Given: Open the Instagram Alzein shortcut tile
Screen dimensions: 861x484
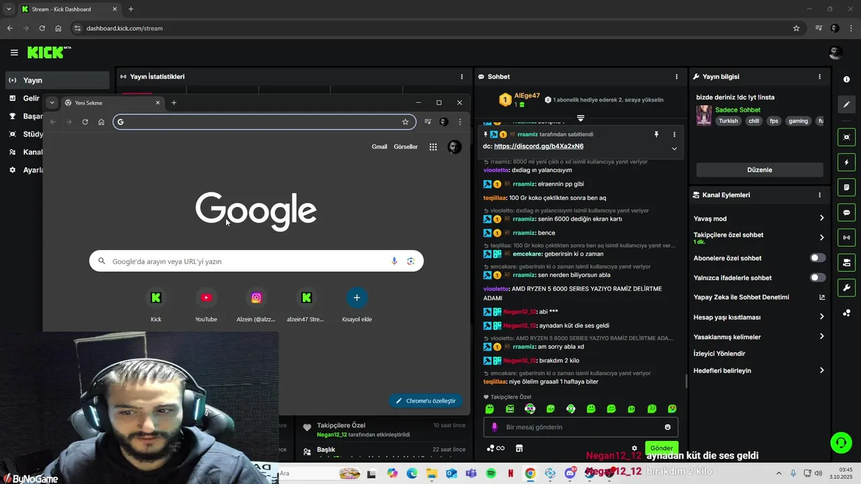Looking at the screenshot, I should [256, 305].
